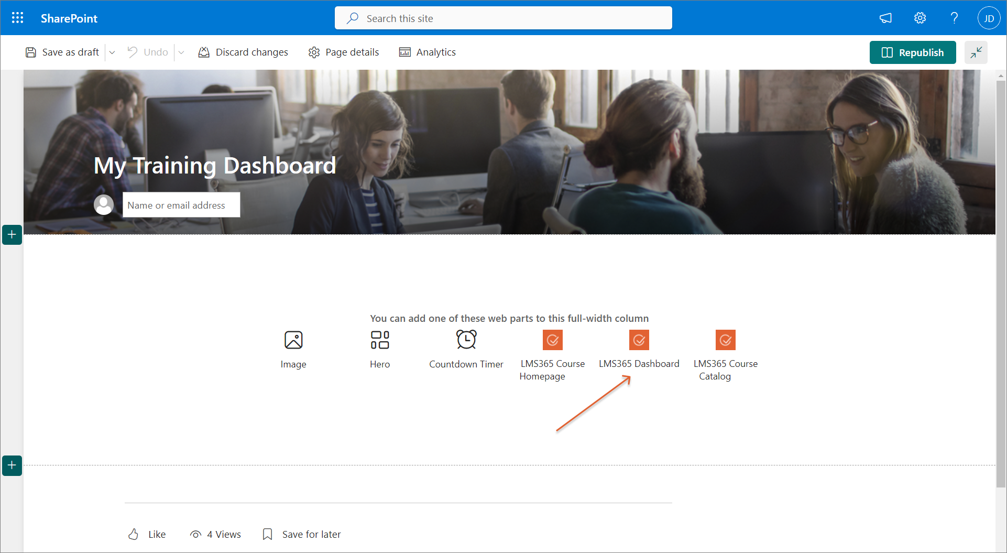Open the JD account profile menu

(989, 18)
